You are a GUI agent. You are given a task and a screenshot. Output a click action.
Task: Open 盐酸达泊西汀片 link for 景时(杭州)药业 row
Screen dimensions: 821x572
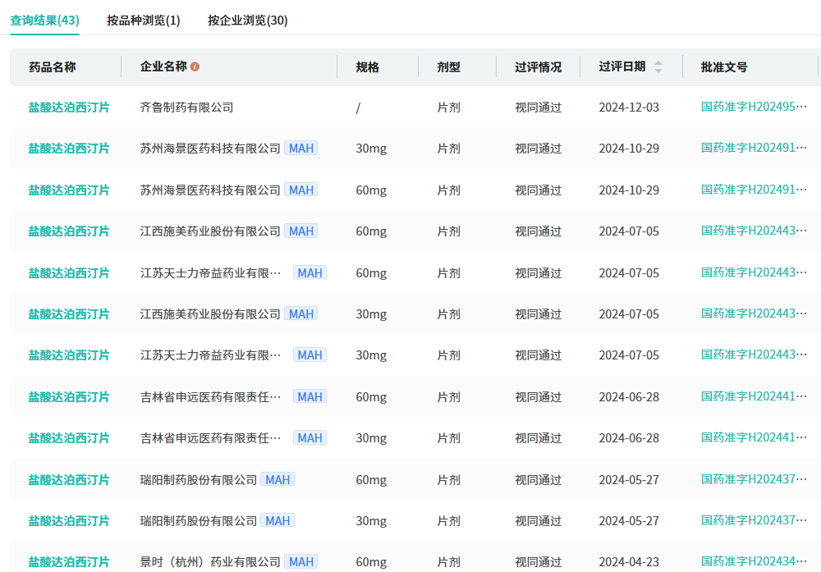[69, 562]
